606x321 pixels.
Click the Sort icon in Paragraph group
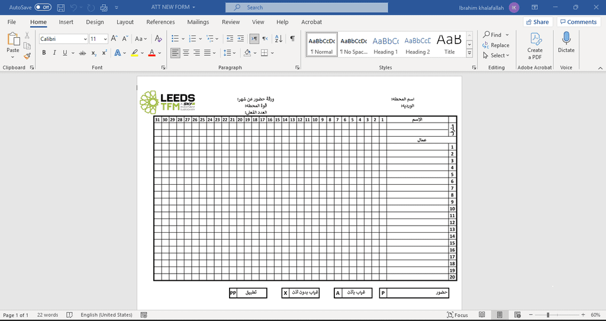(278, 38)
